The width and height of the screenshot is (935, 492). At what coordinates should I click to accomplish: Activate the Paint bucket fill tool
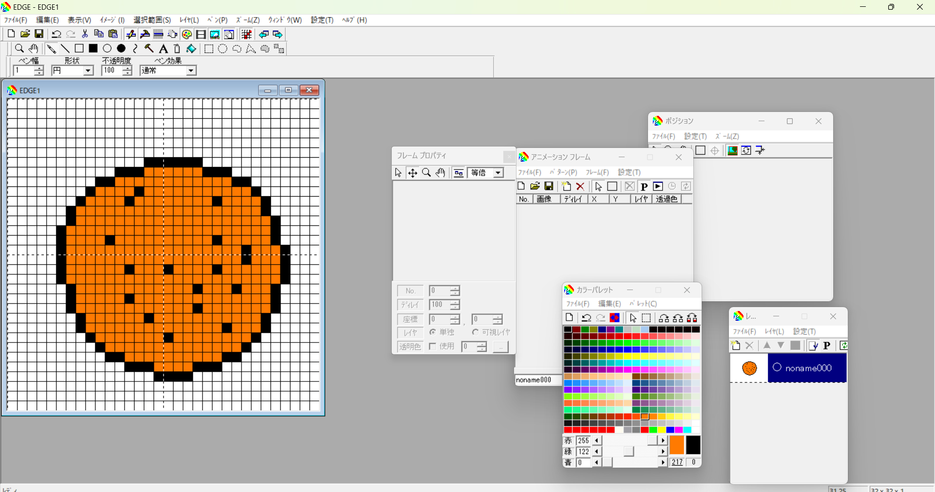pyautogui.click(x=191, y=49)
